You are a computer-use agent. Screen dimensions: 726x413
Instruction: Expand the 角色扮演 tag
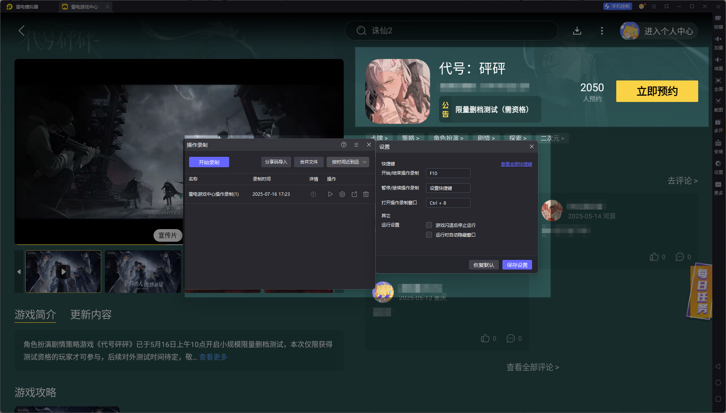pyautogui.click(x=448, y=138)
